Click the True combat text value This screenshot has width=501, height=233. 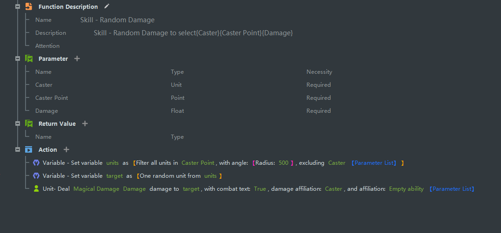coord(260,189)
